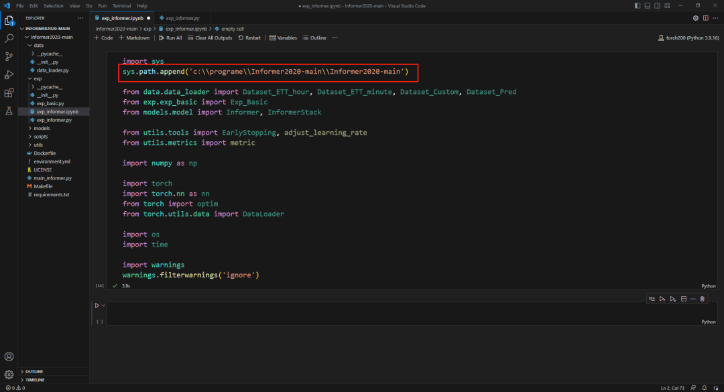The image size is (724, 392).
Task: Execute cell and below from cell toolbar
Action: [x=673, y=299]
